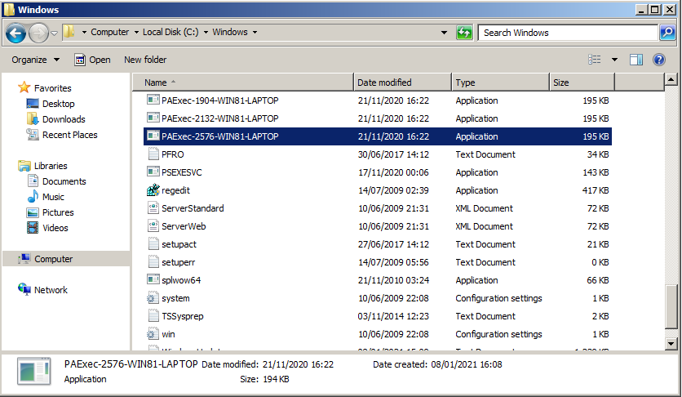Select the PAExec-1904-WIN81-LAPTOP file icon
Screen dimensions: 682x397
click(x=153, y=100)
